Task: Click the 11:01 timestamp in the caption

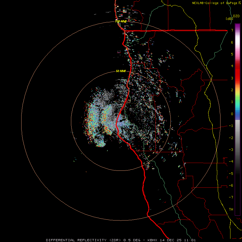Action: 190,240
